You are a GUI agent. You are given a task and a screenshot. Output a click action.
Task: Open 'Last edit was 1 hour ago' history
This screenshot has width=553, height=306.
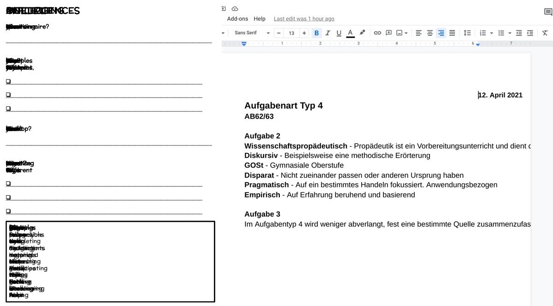pyautogui.click(x=304, y=19)
